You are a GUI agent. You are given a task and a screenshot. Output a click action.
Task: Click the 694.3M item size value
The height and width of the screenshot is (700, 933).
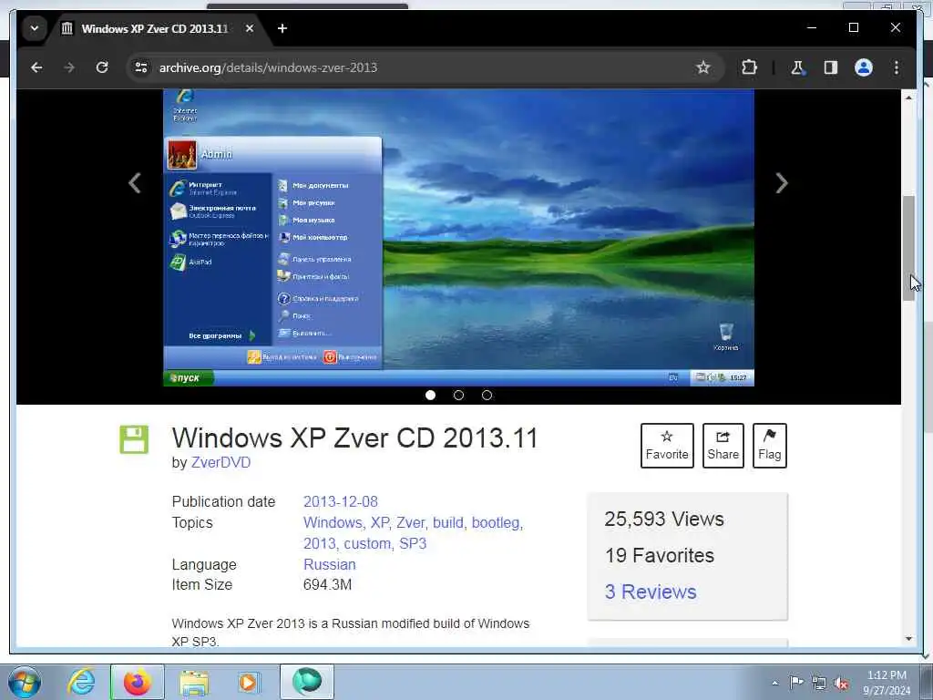[327, 584]
